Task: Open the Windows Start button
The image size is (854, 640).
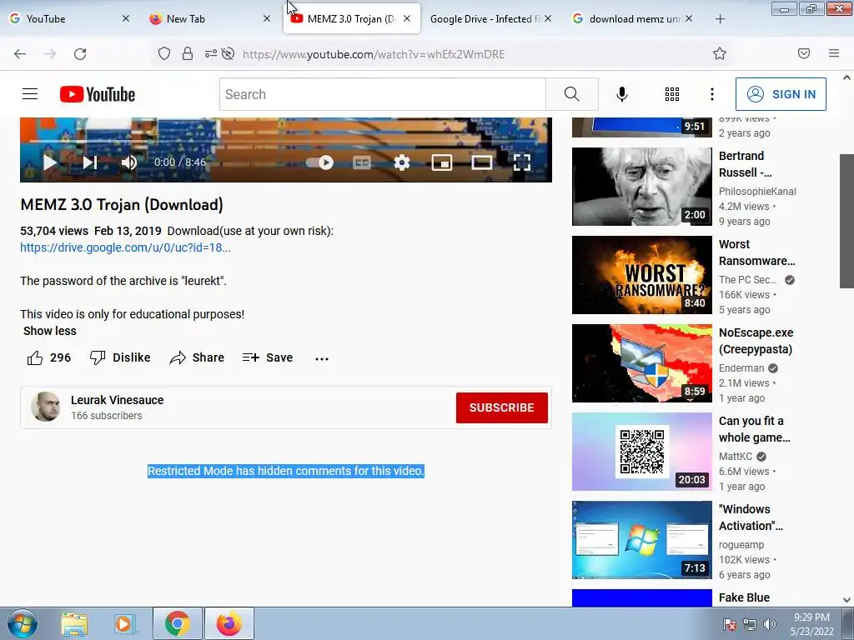Action: [x=23, y=623]
